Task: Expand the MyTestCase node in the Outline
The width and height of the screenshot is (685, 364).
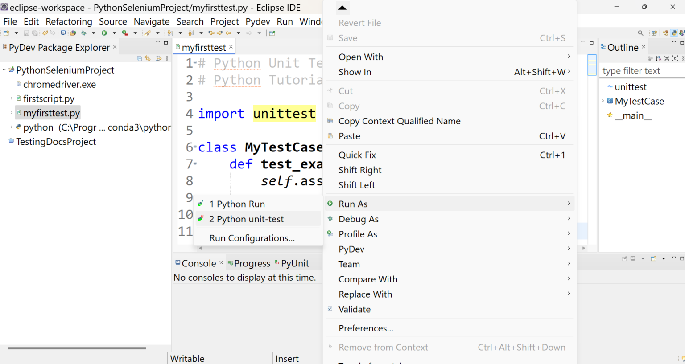Action: tap(603, 101)
